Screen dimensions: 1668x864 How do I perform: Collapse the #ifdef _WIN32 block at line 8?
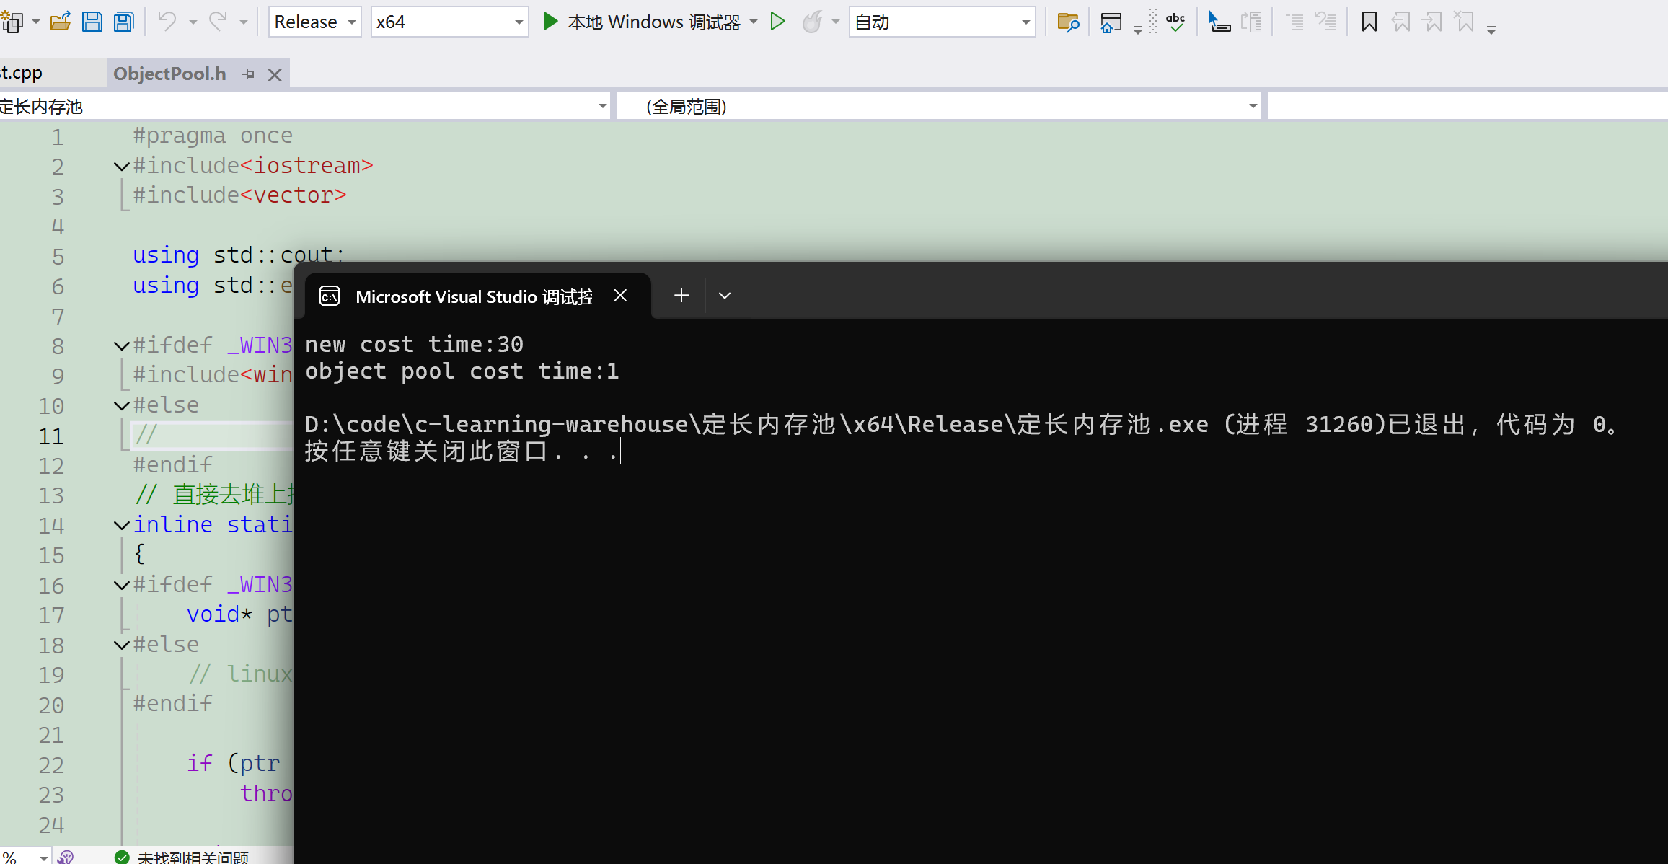121,346
